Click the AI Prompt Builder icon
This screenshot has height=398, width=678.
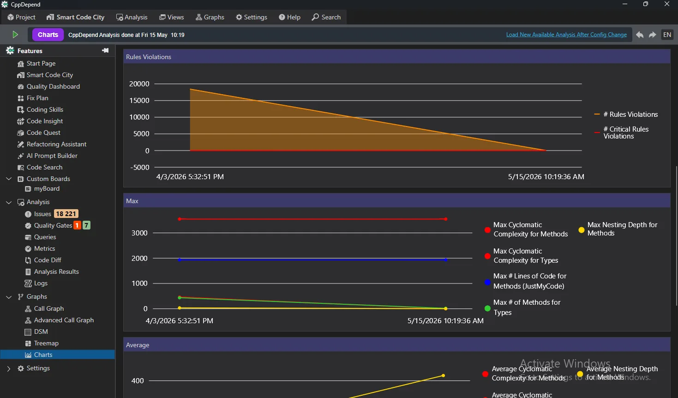click(x=20, y=156)
